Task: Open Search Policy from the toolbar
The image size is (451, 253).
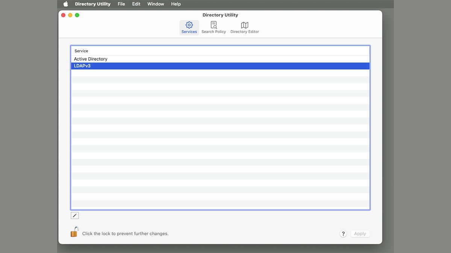Action: (x=213, y=28)
